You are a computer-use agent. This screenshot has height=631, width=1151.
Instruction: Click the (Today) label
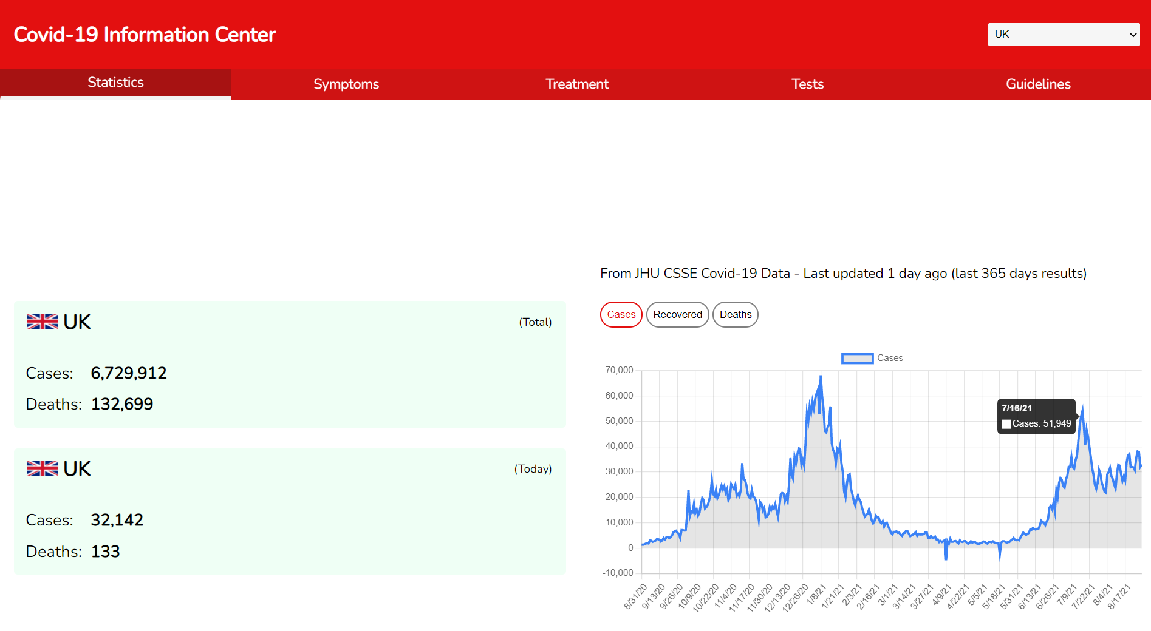pos(533,469)
